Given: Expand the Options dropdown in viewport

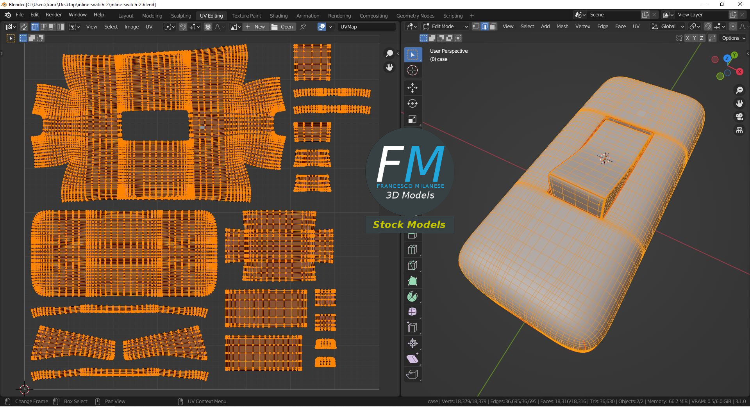Looking at the screenshot, I should [733, 38].
